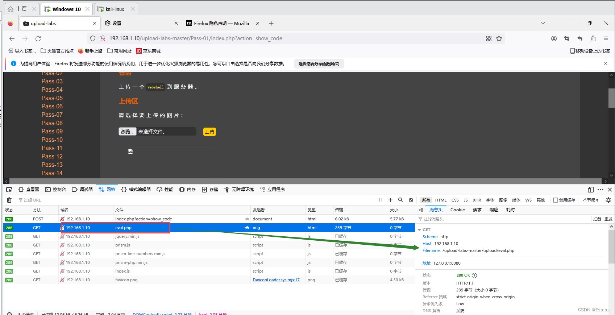Click the shield tracking protection icon

(93, 38)
